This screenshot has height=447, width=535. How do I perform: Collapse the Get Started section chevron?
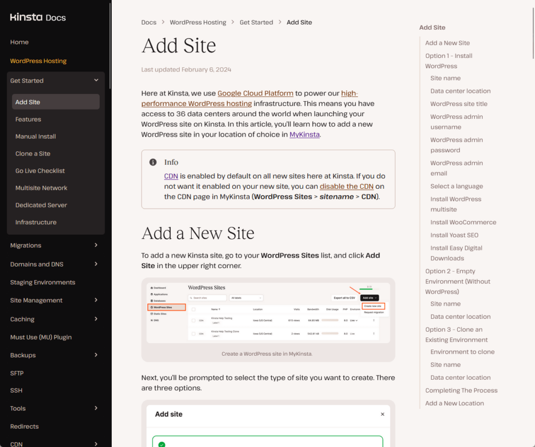click(x=96, y=80)
